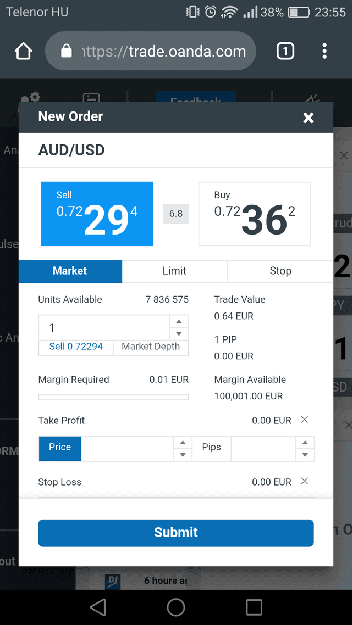Tap the Android recent apps icon

[254, 607]
